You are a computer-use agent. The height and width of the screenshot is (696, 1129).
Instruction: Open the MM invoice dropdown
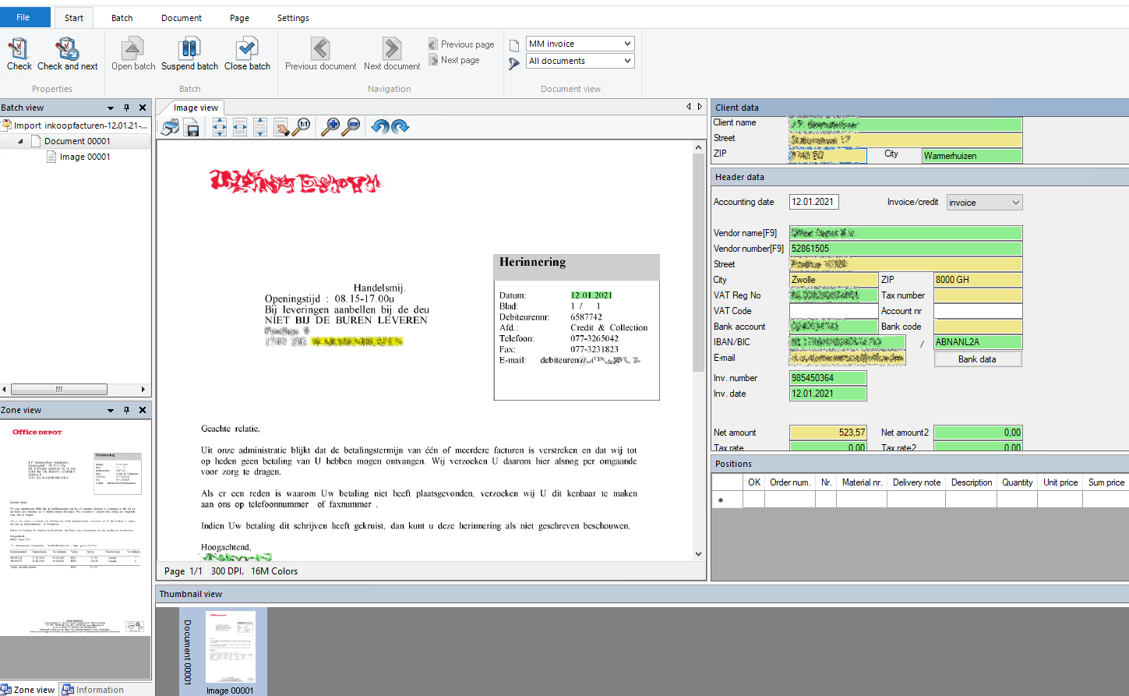627,44
